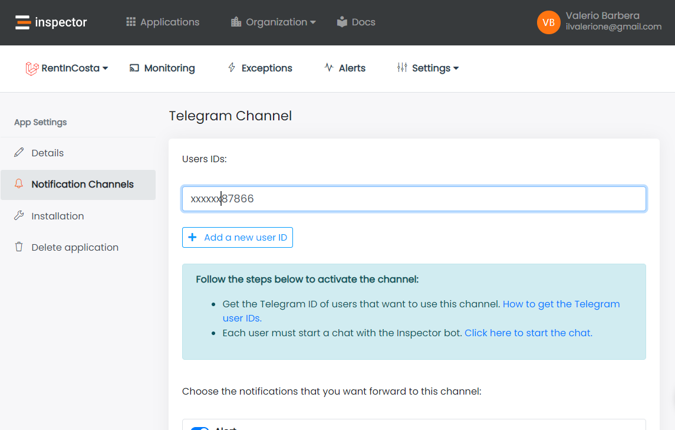Open Details via the pencil icon
This screenshot has height=430, width=675.
pos(18,153)
